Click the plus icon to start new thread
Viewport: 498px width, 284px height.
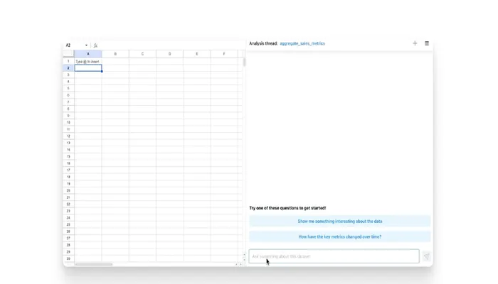pos(415,43)
